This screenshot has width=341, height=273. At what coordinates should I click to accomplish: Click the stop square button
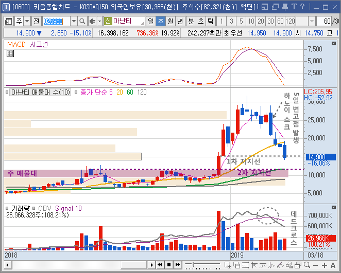click(x=169, y=265)
